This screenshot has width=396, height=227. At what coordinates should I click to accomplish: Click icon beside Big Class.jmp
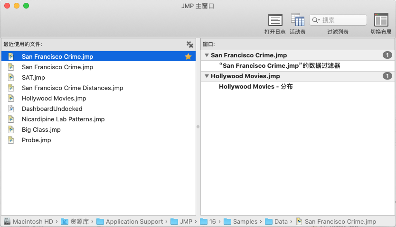11,129
